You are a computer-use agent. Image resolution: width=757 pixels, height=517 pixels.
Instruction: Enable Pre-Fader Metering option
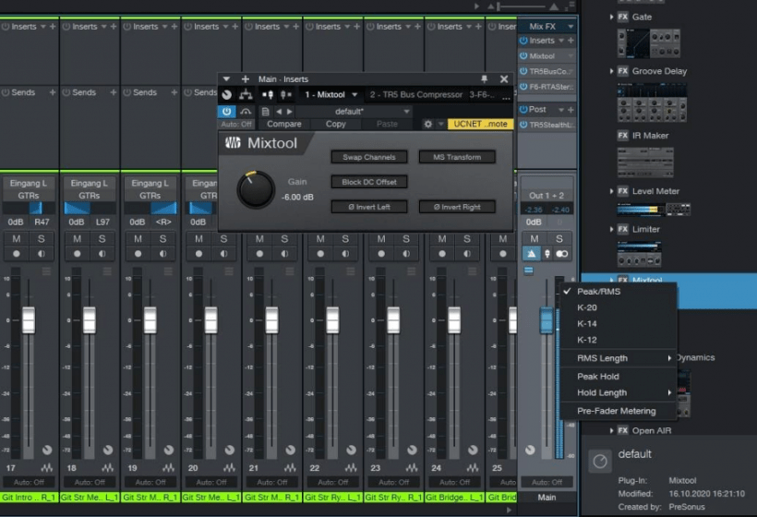click(618, 411)
